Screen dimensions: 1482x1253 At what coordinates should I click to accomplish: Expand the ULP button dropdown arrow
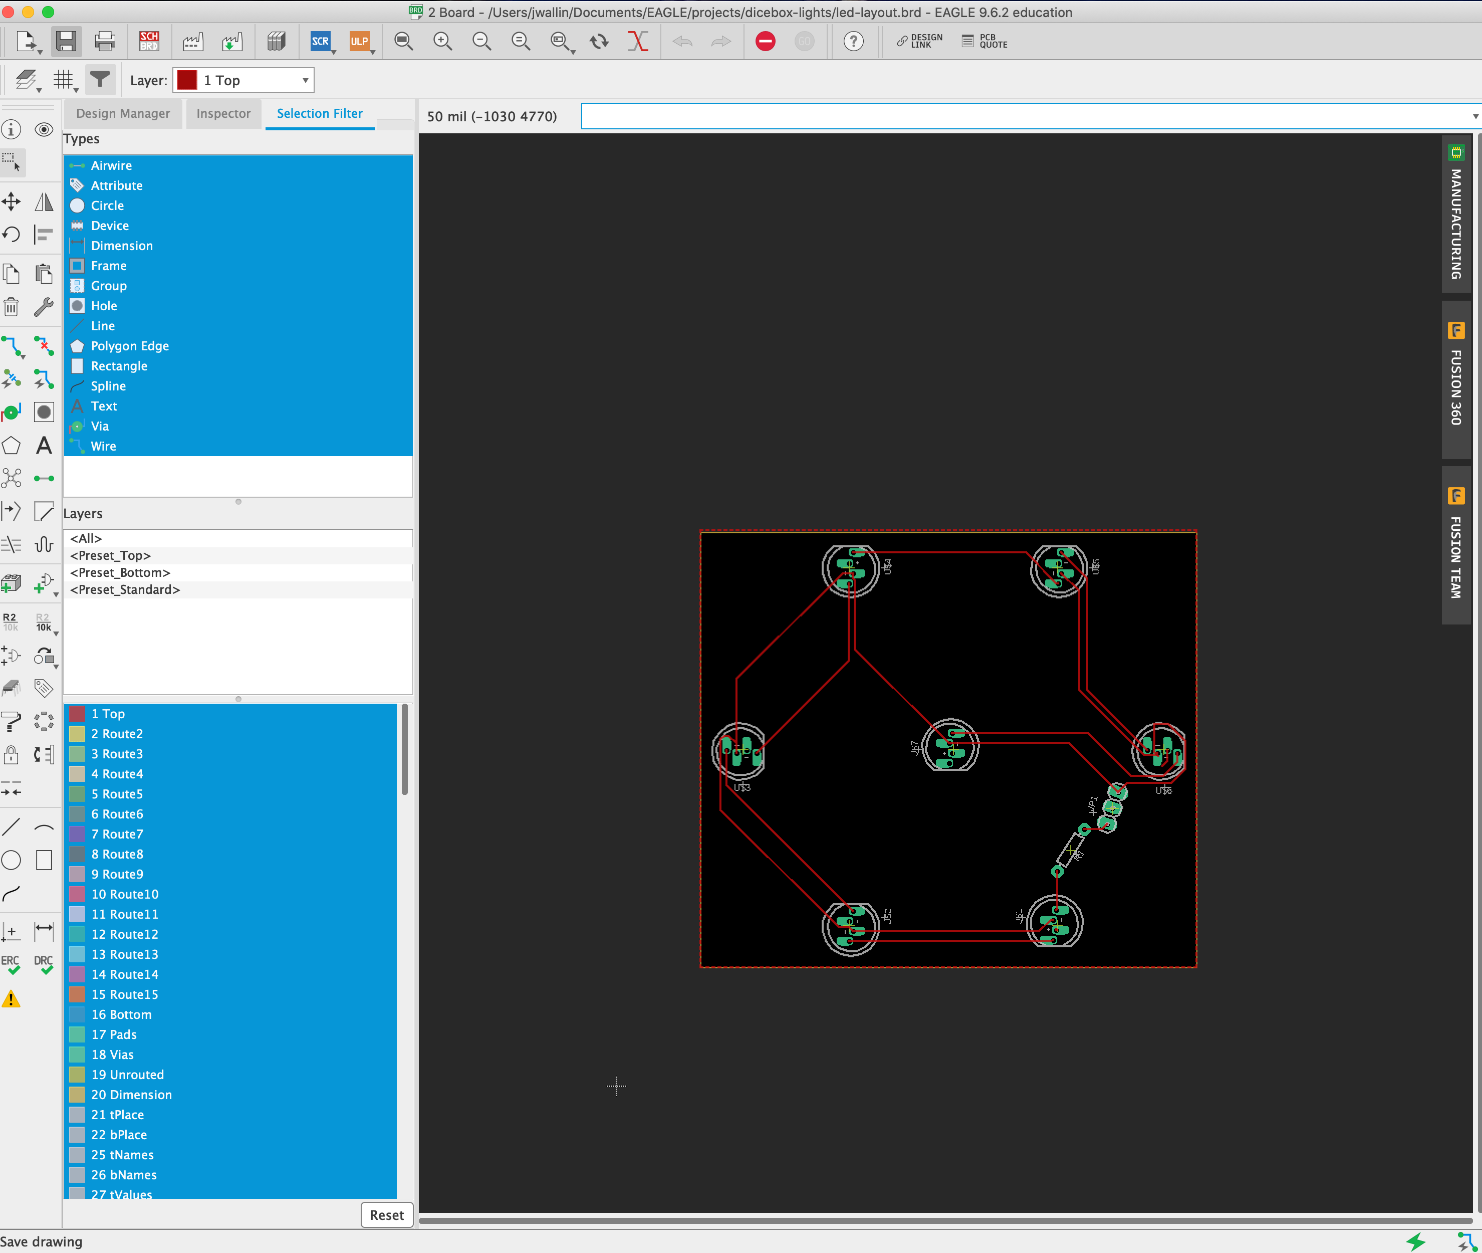pos(372,52)
